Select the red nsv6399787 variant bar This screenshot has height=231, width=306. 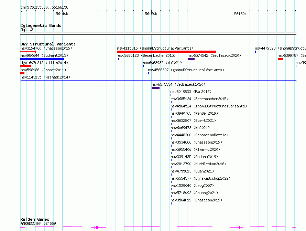pyautogui.click(x=281, y=59)
